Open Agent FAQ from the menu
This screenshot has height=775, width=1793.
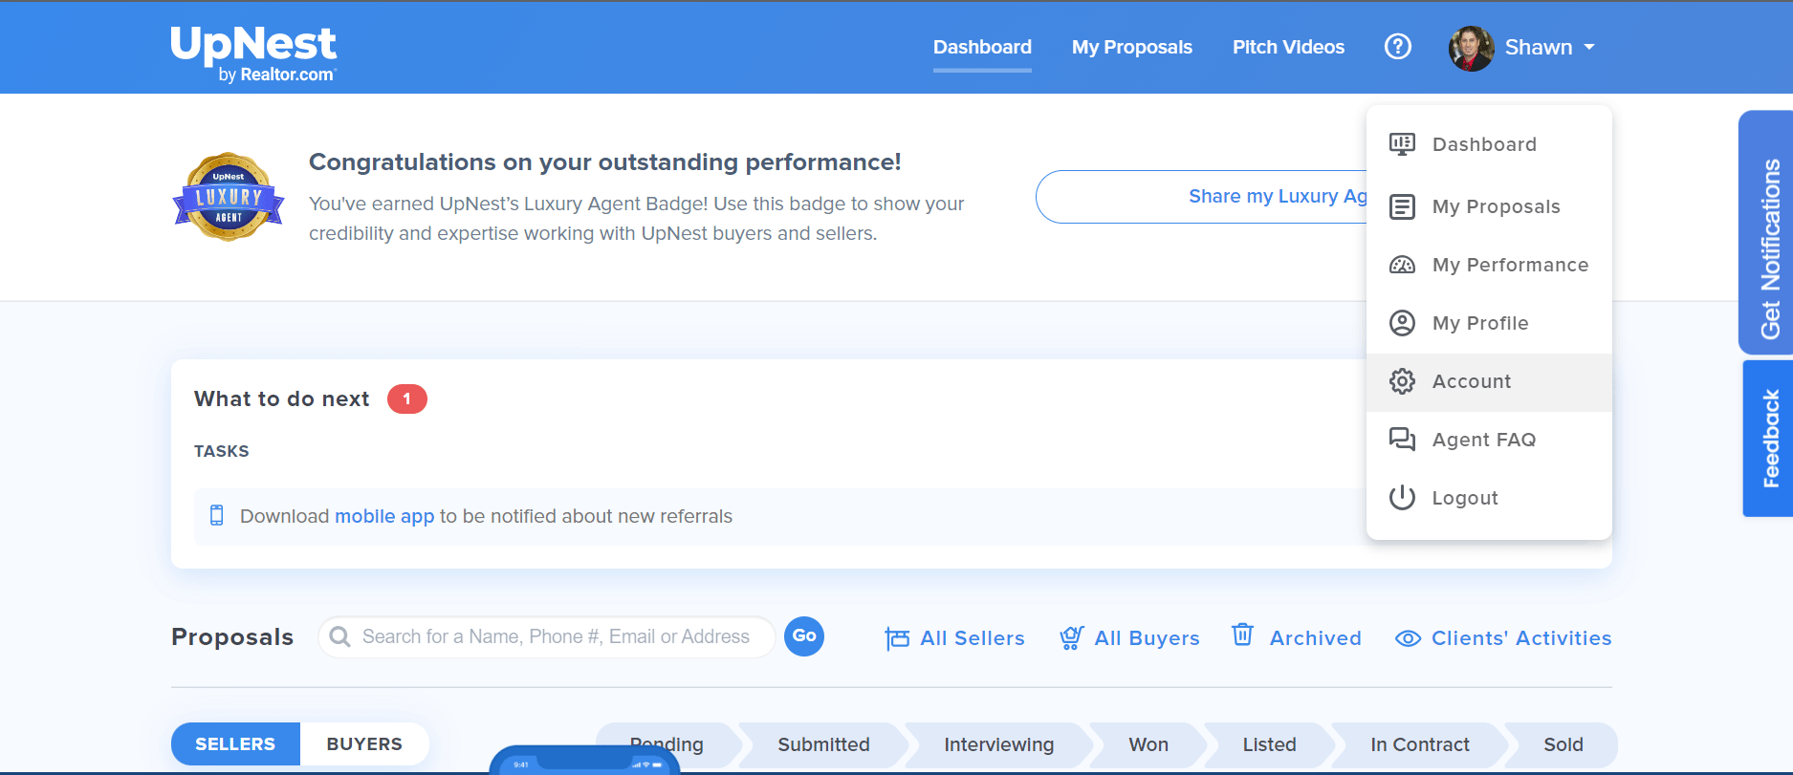click(x=1484, y=440)
